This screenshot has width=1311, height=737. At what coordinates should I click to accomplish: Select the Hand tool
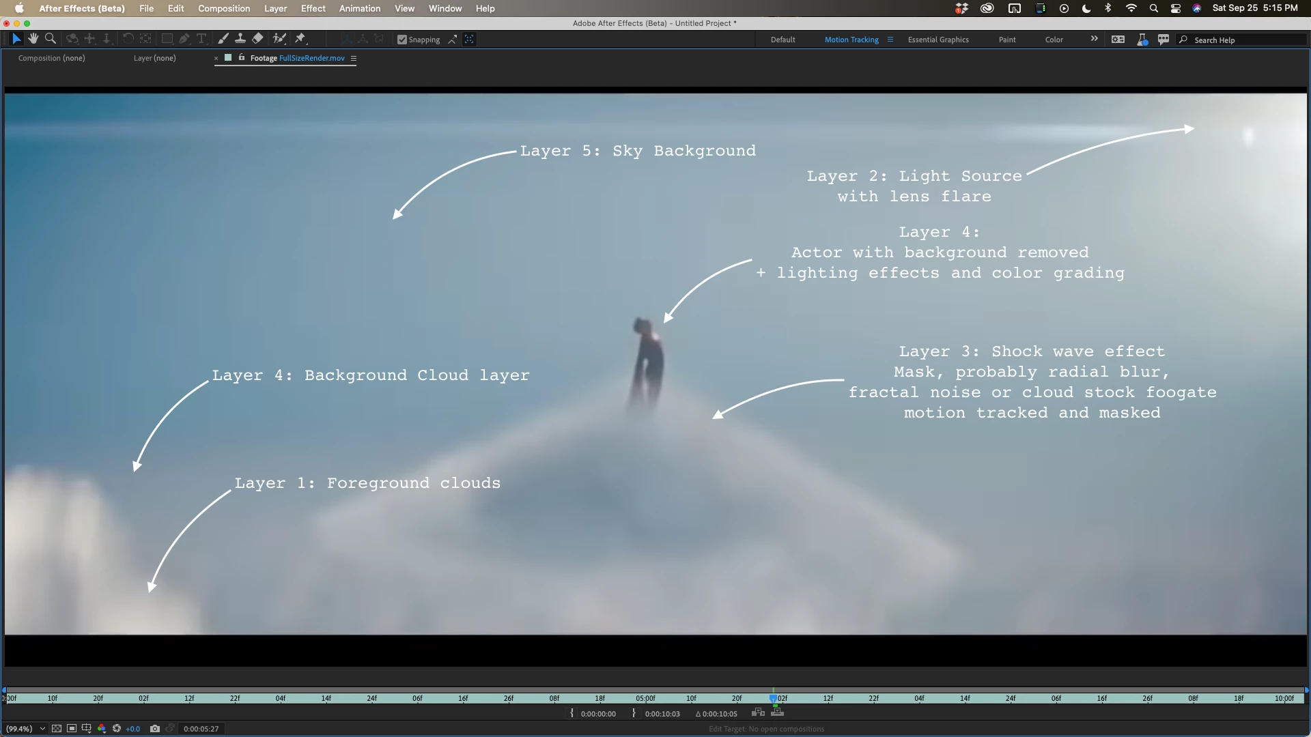tap(33, 39)
